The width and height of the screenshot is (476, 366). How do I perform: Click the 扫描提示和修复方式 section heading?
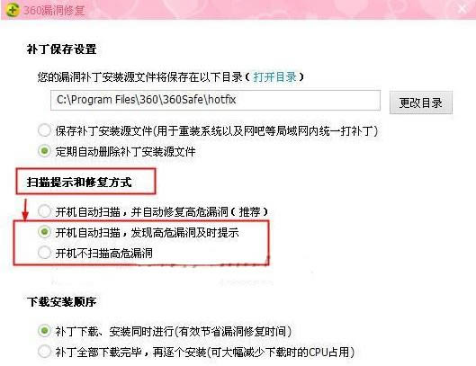point(79,182)
